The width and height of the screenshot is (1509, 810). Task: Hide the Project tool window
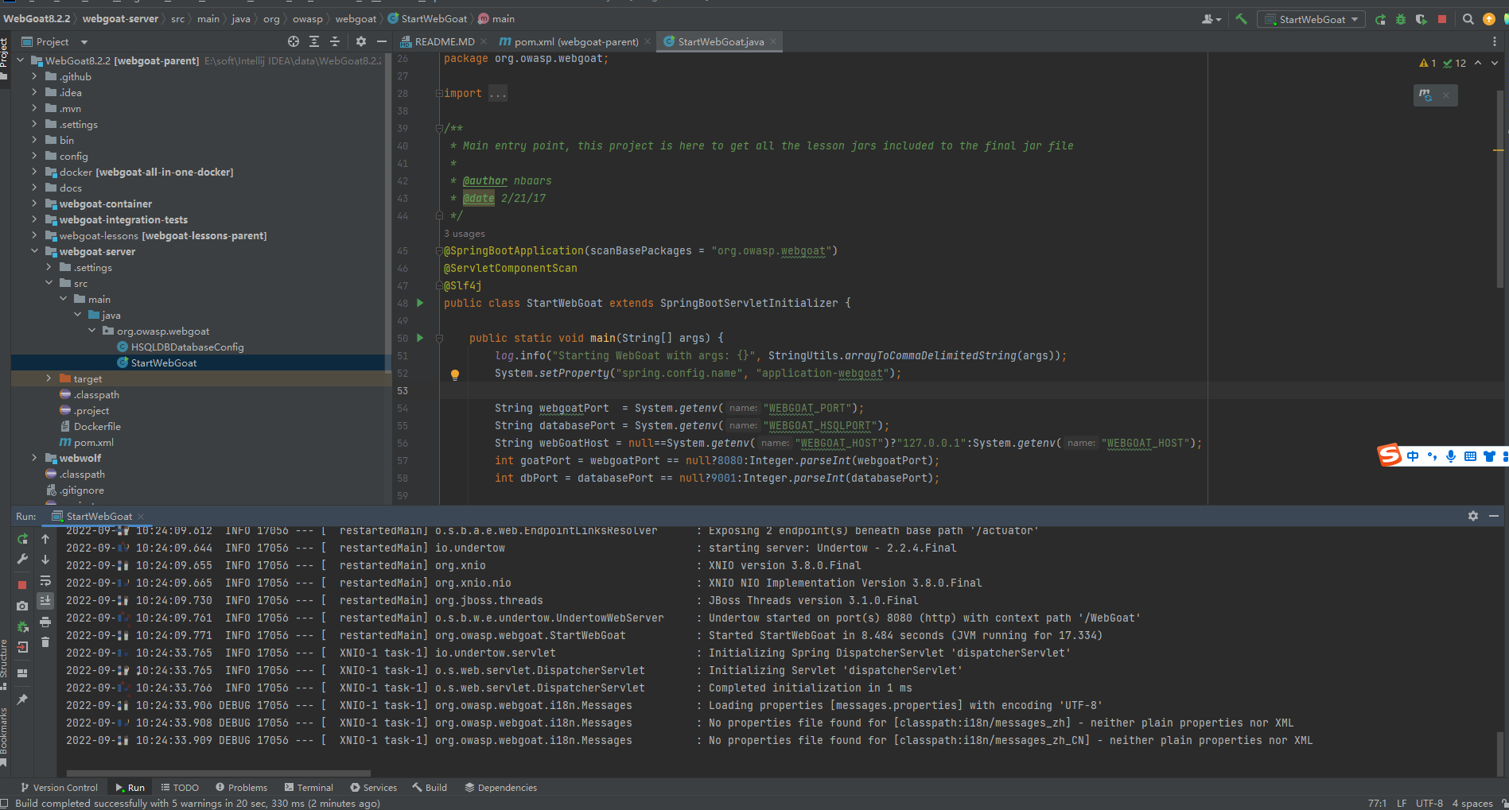pyautogui.click(x=382, y=41)
